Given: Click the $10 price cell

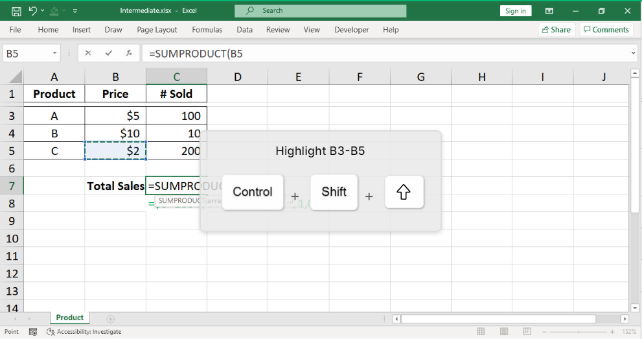Looking at the screenshot, I should (x=115, y=134).
